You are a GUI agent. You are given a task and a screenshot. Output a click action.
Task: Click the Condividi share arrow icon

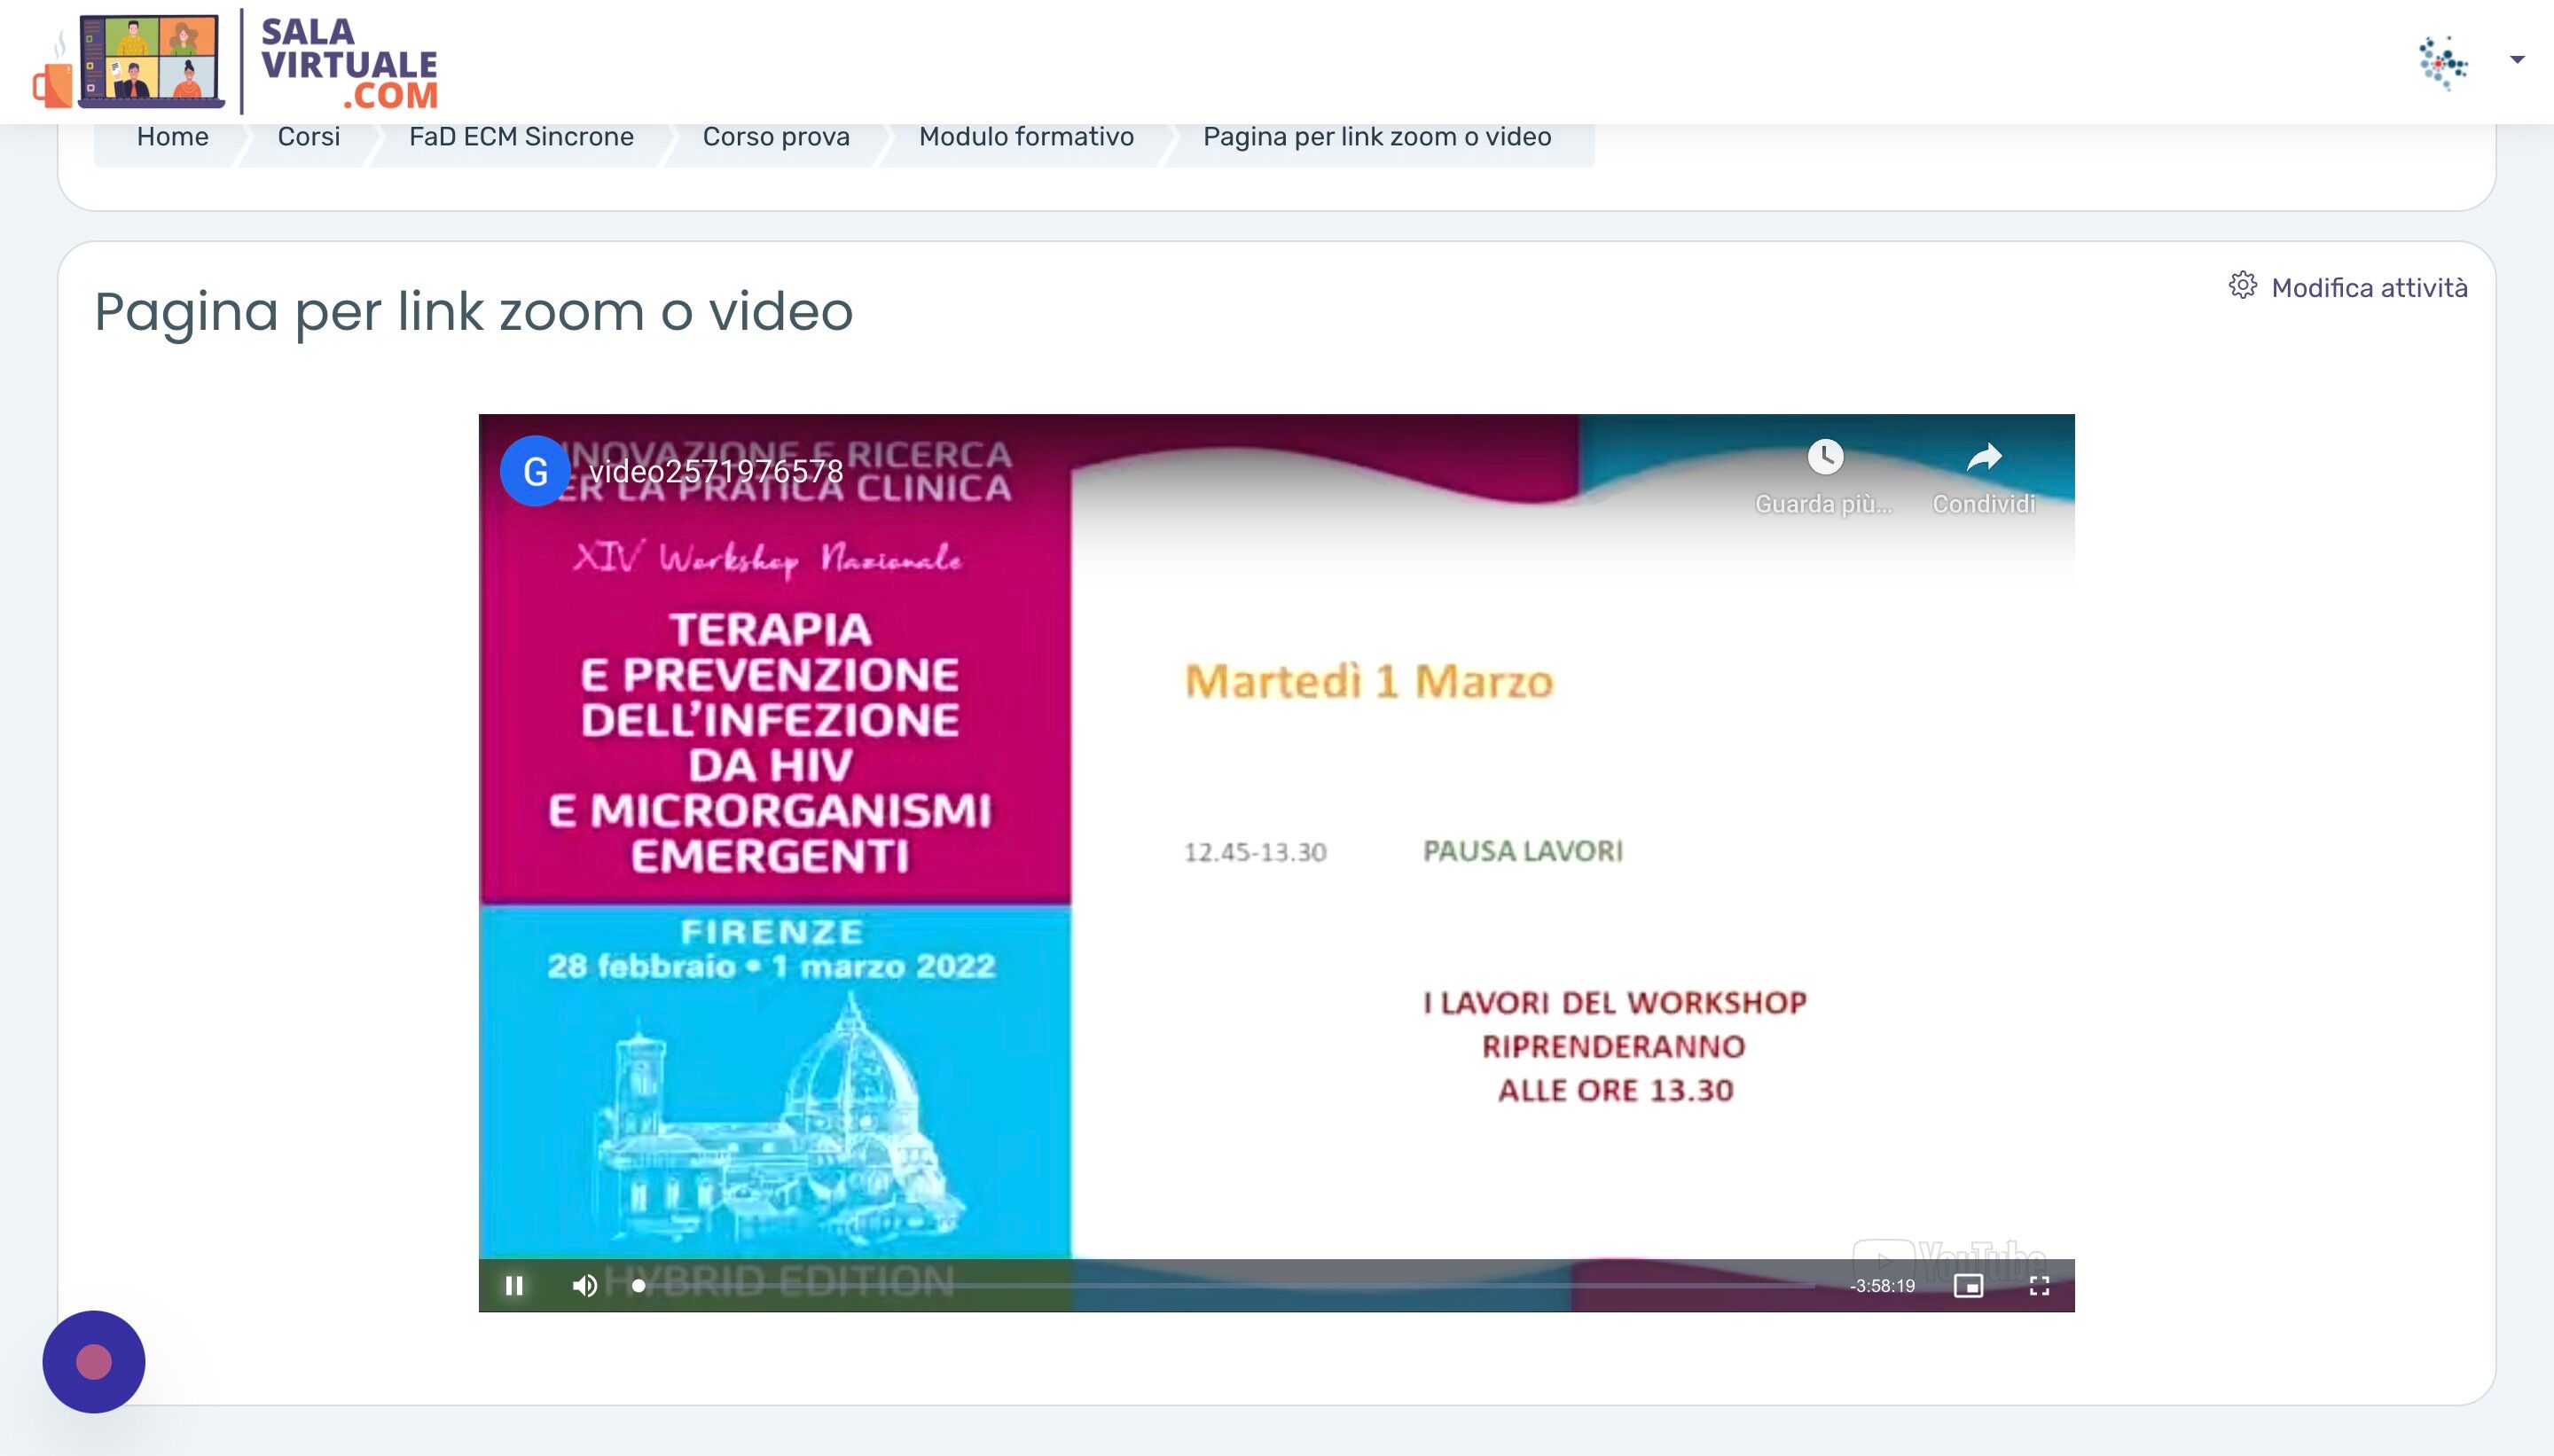(1984, 457)
